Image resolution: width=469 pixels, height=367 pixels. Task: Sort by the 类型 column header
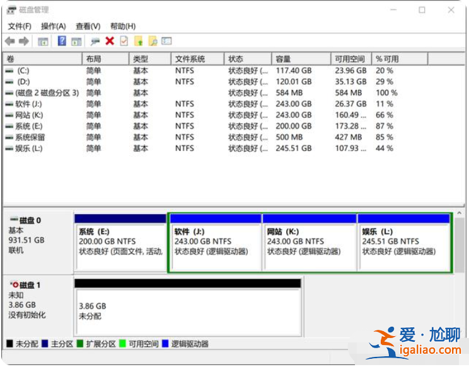(x=150, y=59)
